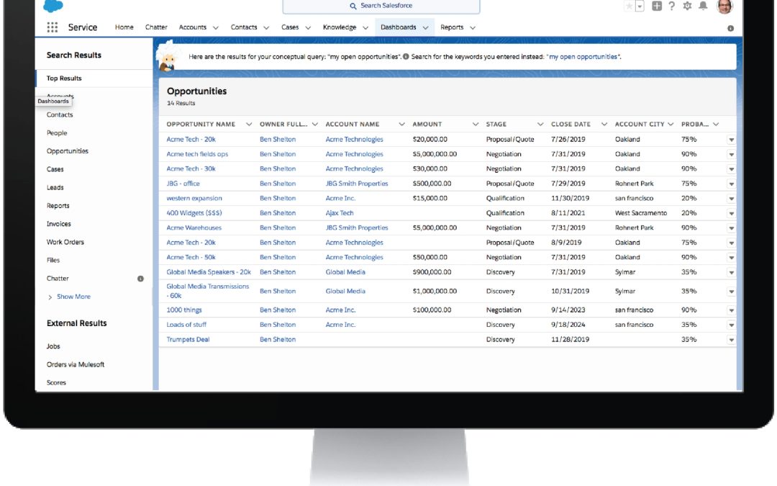
Task: Expand the Reports tab dropdown chevron
Action: pos(473,28)
